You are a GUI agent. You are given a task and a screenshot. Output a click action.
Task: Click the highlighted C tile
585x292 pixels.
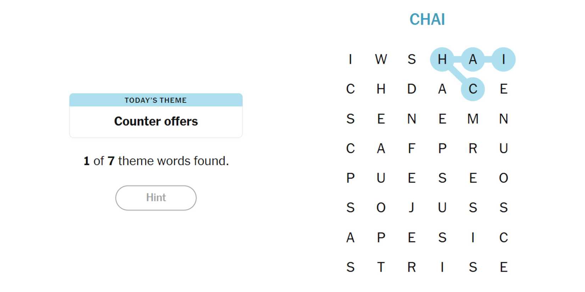click(x=473, y=89)
